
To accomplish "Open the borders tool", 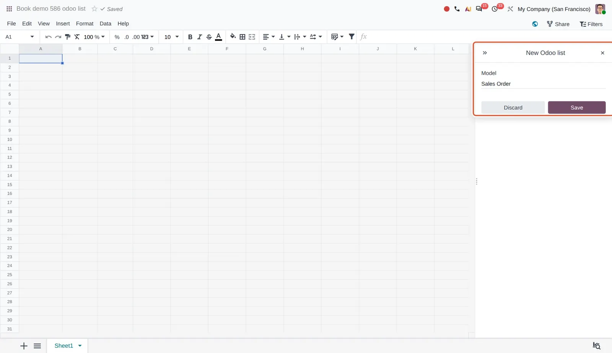I will tap(243, 37).
